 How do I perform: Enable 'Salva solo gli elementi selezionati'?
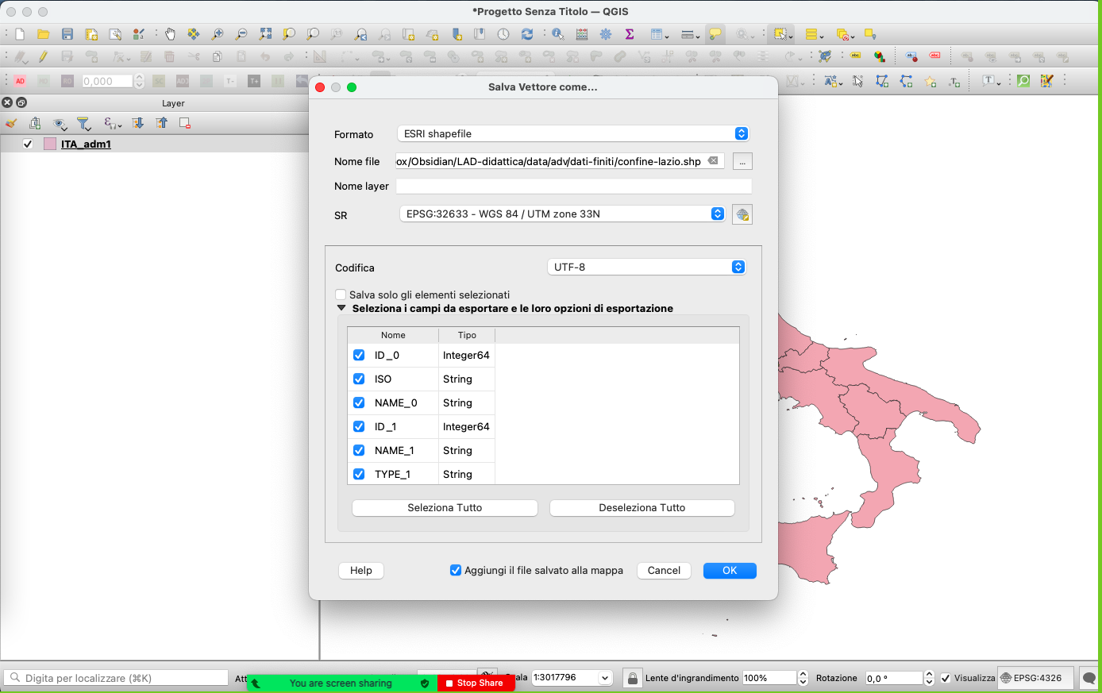pyautogui.click(x=341, y=295)
